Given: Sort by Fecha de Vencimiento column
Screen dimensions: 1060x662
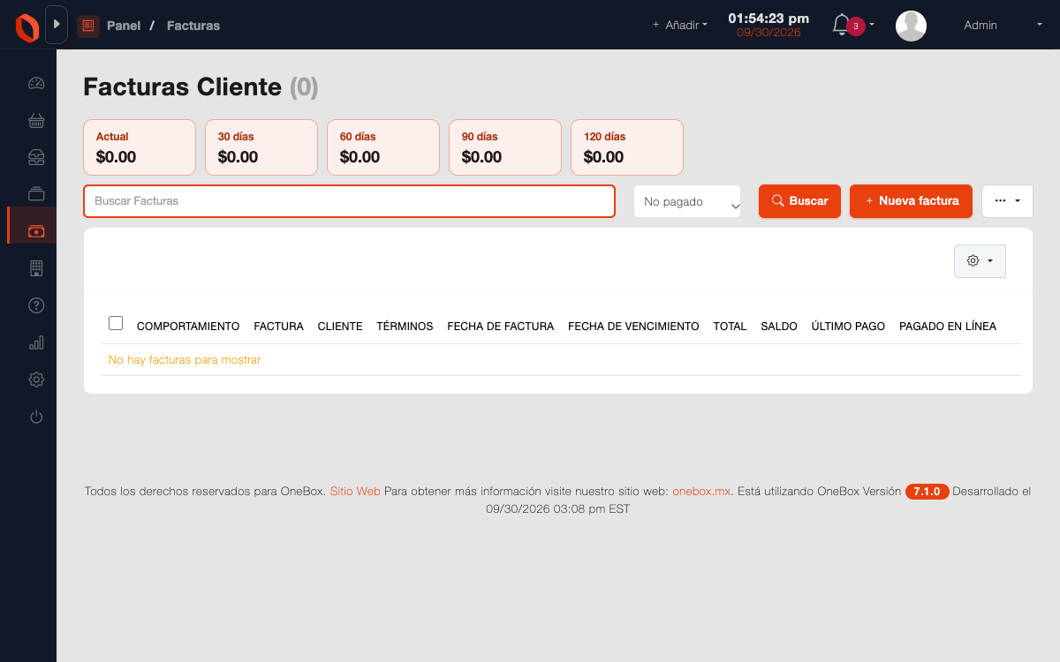Looking at the screenshot, I should pyautogui.click(x=633, y=327).
